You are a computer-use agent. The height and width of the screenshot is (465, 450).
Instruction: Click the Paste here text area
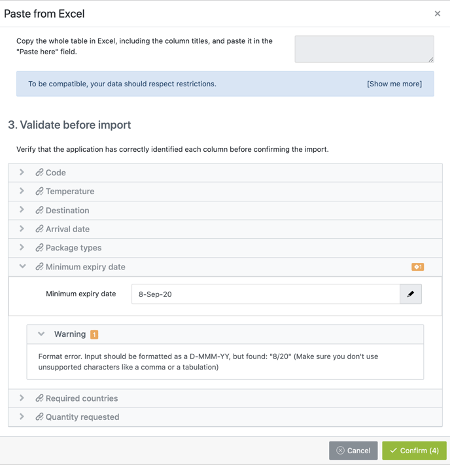click(364, 49)
